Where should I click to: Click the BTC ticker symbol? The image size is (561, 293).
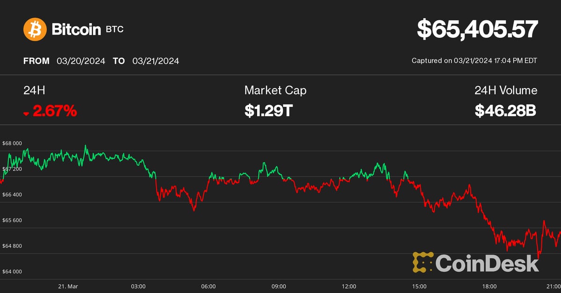(115, 29)
